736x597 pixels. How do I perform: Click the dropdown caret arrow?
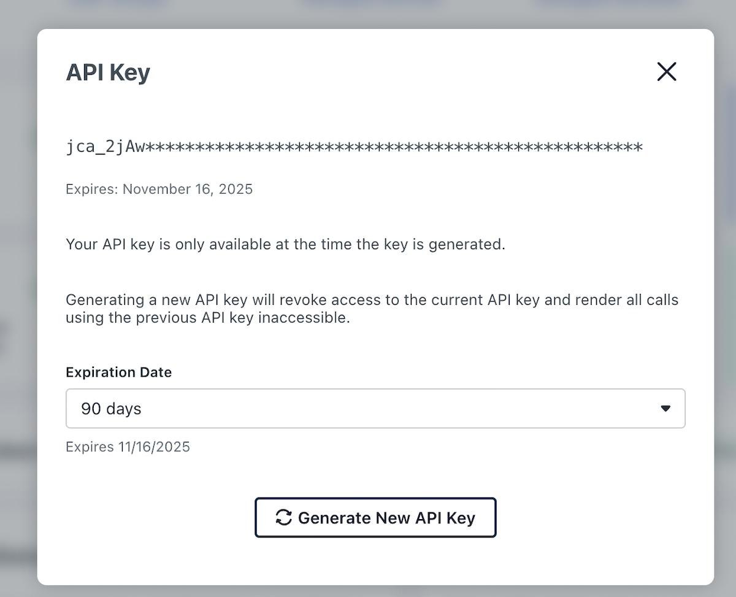(665, 409)
